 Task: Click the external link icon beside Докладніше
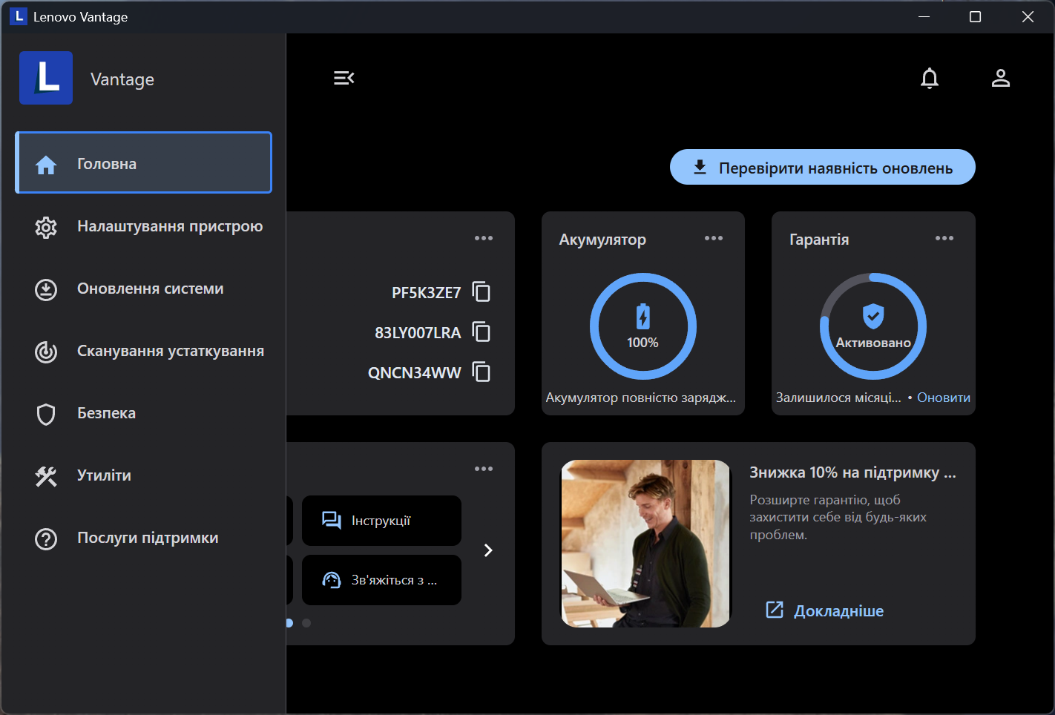[x=775, y=610]
